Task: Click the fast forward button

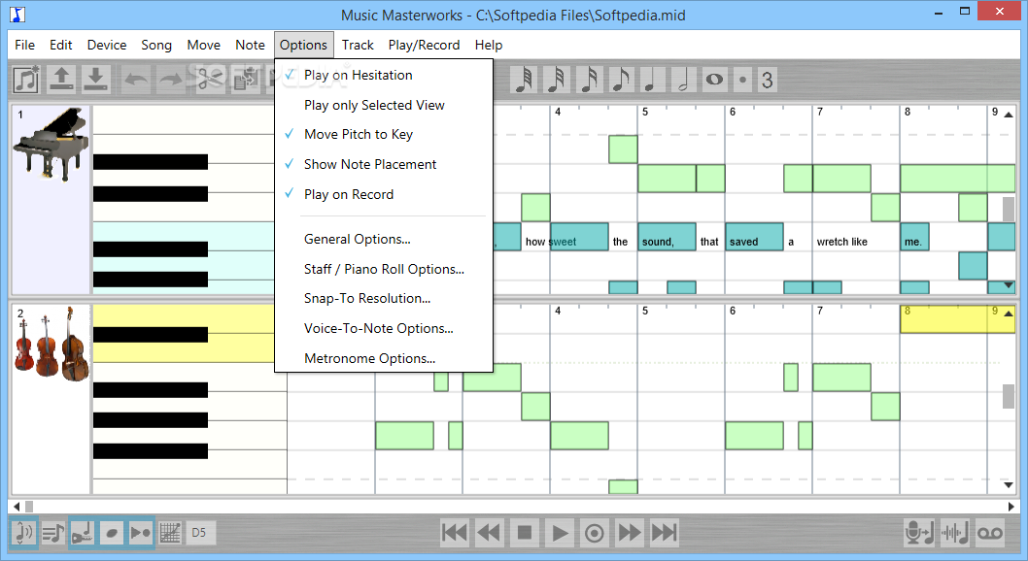Action: pos(630,532)
